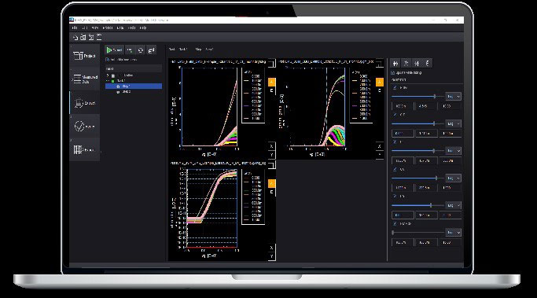Open the first parameter's scale dropdown
Image resolution: width=537 pixels, height=298 pixels.
(453, 97)
